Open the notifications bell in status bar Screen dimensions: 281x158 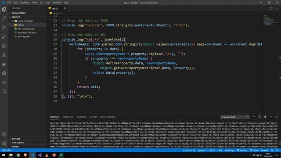(277, 150)
